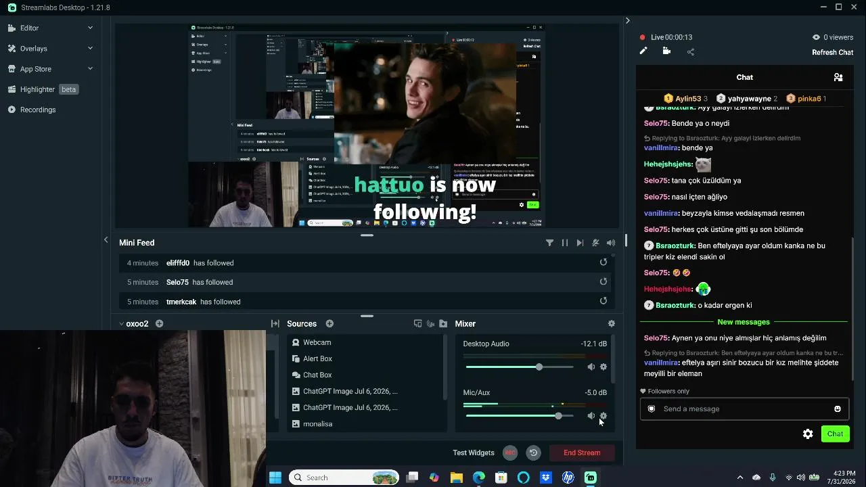Open the Highlighter beta section

(x=43, y=89)
